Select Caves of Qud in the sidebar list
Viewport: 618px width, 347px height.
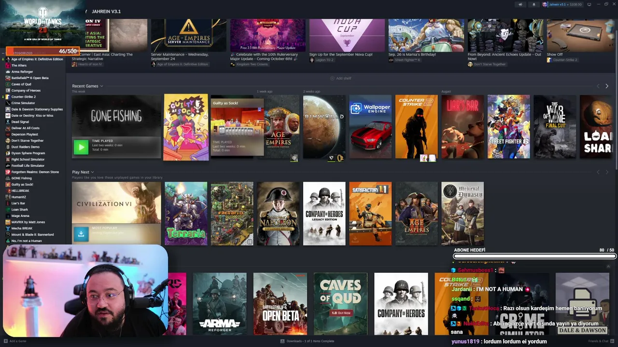[x=21, y=84]
